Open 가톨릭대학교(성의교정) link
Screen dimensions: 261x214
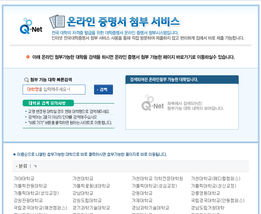click(36, 193)
